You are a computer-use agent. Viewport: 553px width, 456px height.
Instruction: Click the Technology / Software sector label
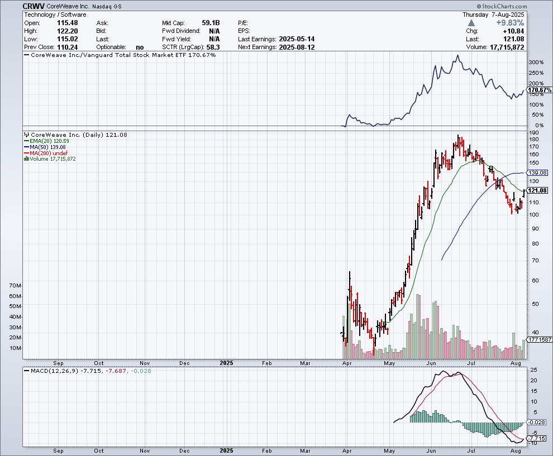click(55, 15)
